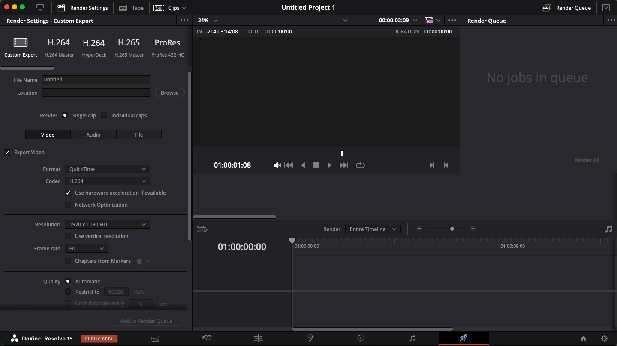Switch to the Video tab
The image size is (617, 346).
[x=48, y=135]
